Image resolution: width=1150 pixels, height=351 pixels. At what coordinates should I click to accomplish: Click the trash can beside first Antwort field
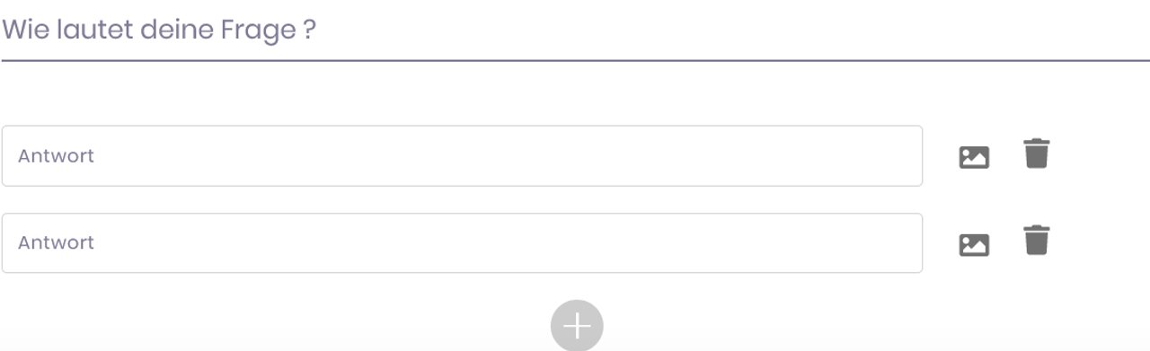tap(1036, 154)
